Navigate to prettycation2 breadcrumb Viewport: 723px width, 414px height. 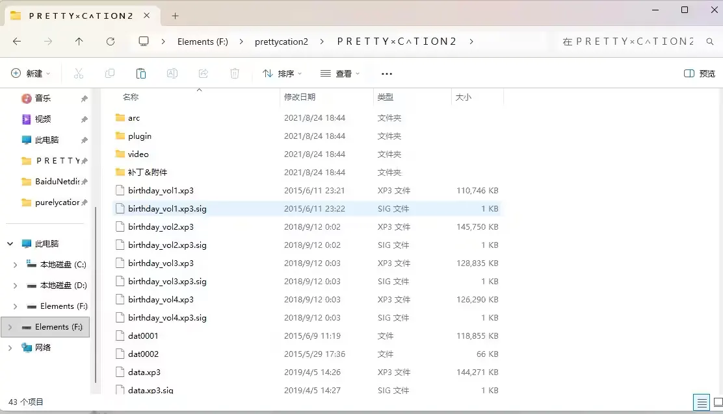click(282, 42)
